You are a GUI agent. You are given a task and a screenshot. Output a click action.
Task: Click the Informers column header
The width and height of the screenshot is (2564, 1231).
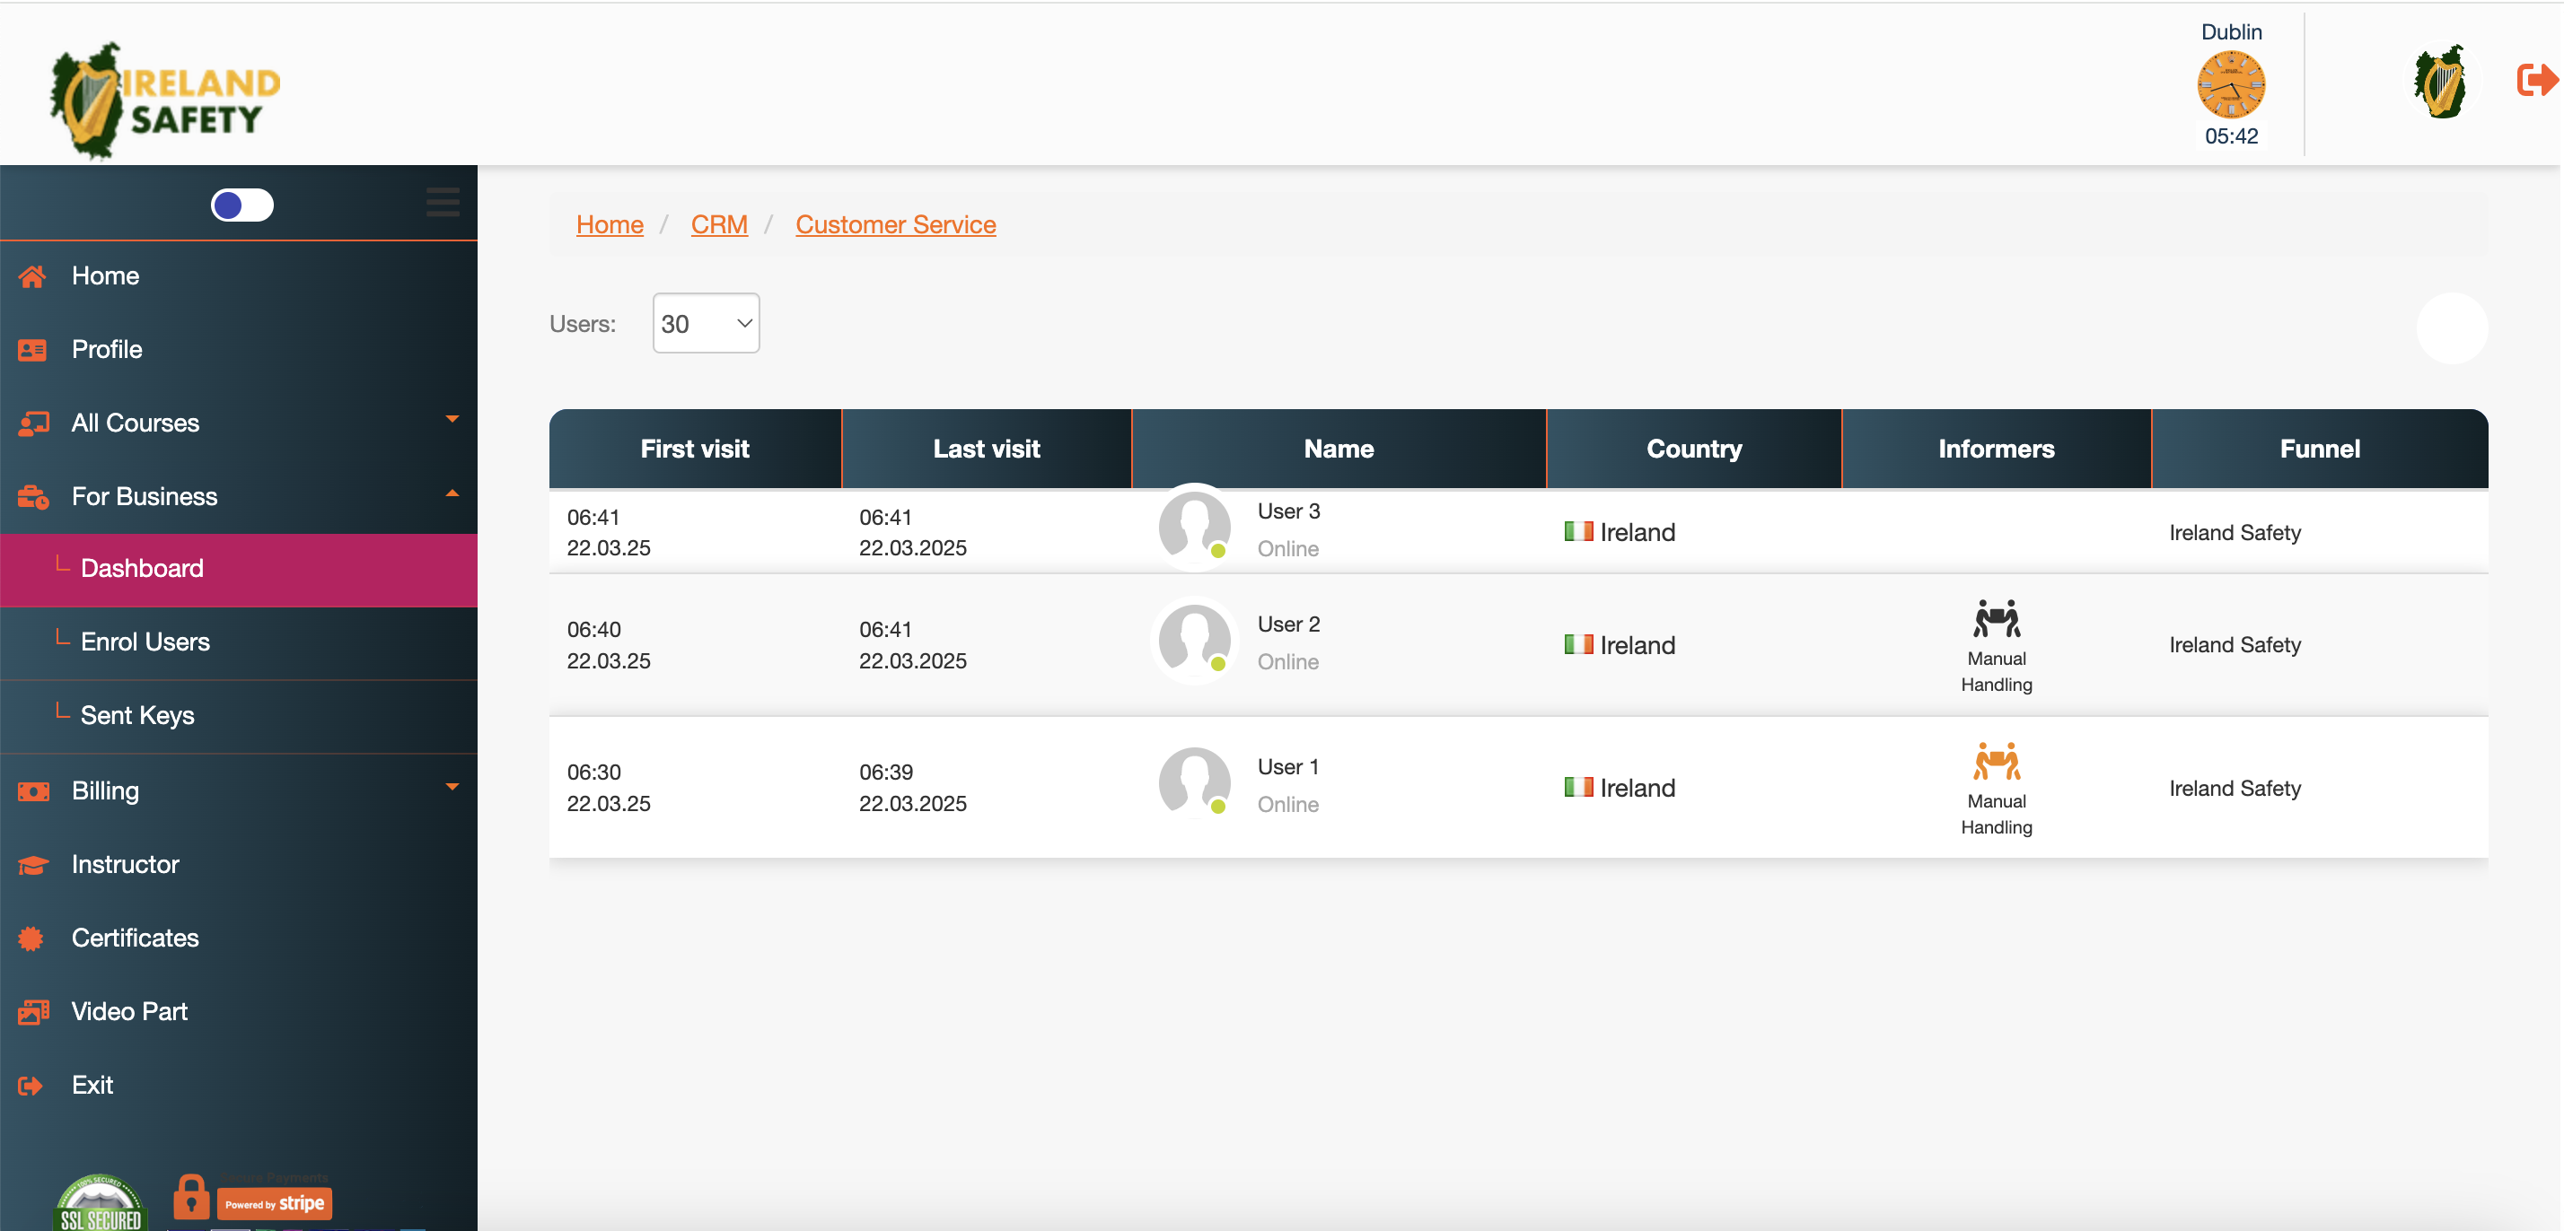tap(1996, 449)
